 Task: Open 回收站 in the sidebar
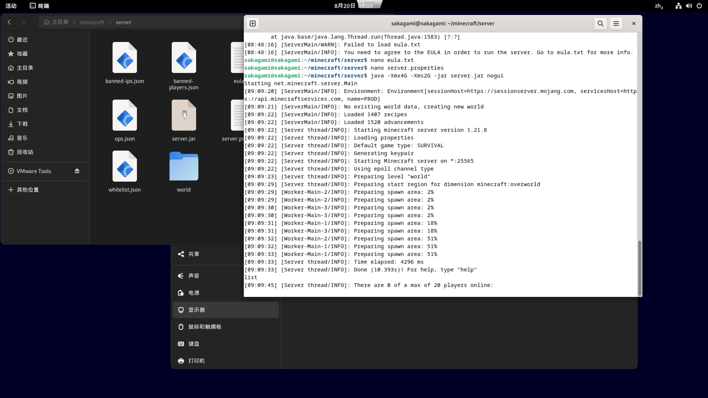(x=25, y=152)
